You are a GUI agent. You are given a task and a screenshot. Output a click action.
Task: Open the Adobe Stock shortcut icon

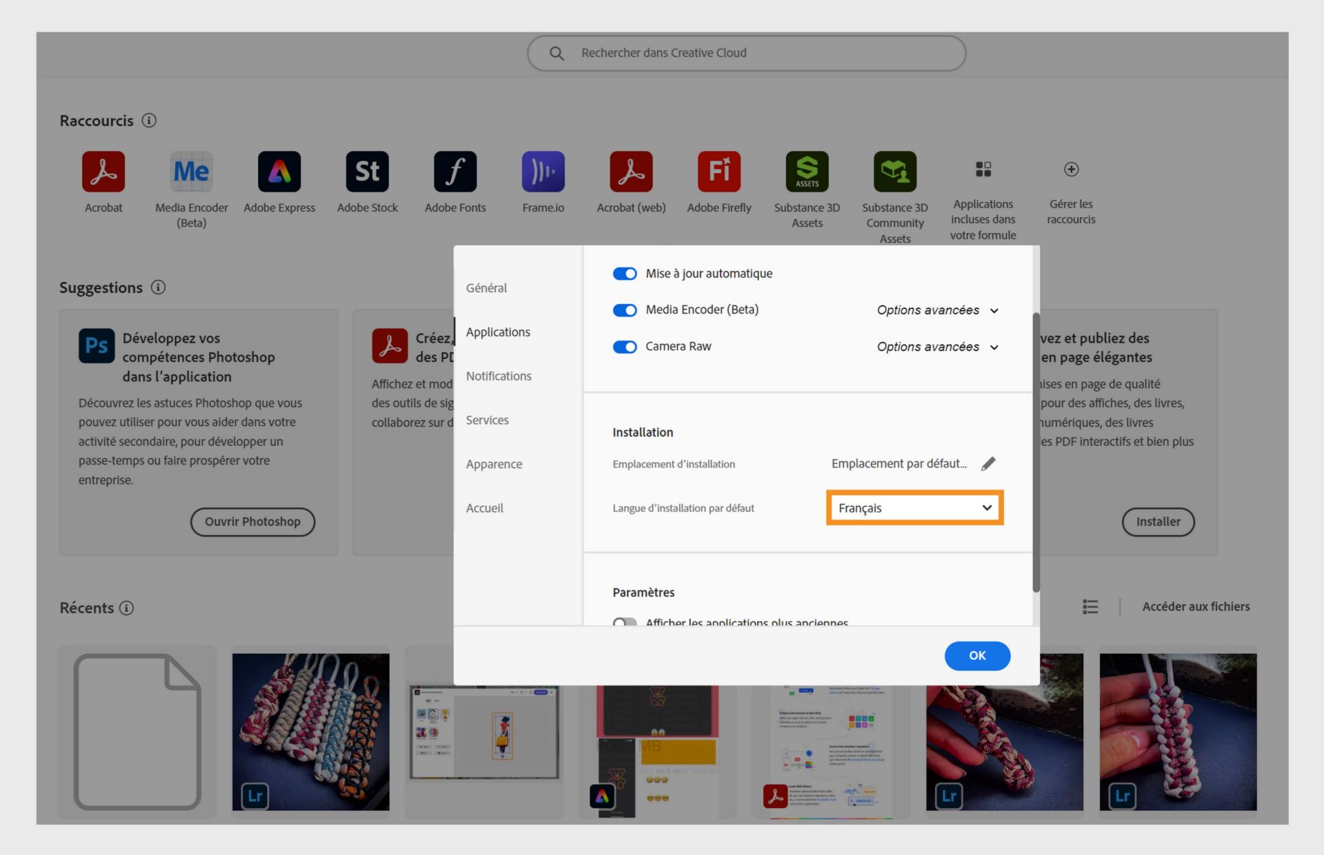point(367,172)
